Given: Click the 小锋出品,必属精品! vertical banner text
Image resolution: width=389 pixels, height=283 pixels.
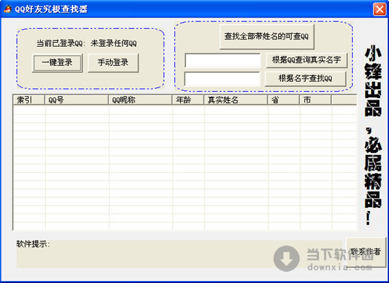Looking at the screenshot, I should pos(373,136).
